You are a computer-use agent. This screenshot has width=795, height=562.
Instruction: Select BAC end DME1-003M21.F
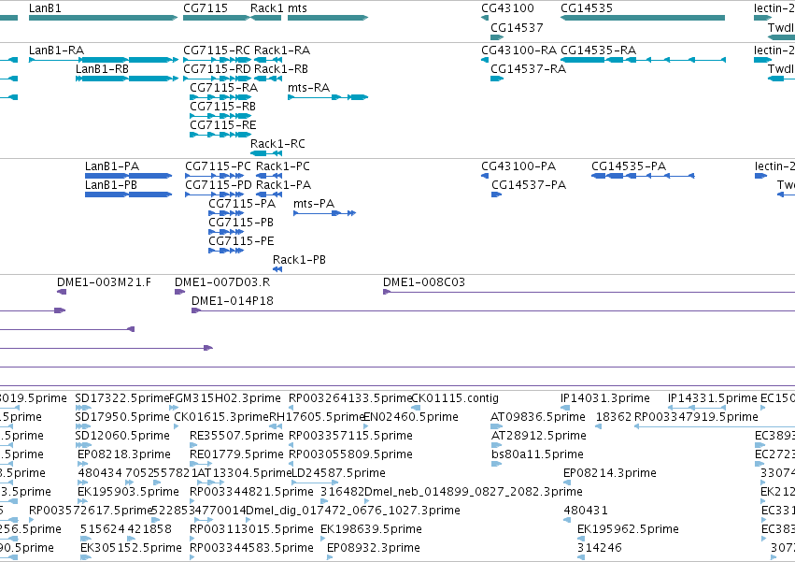pyautogui.click(x=62, y=292)
